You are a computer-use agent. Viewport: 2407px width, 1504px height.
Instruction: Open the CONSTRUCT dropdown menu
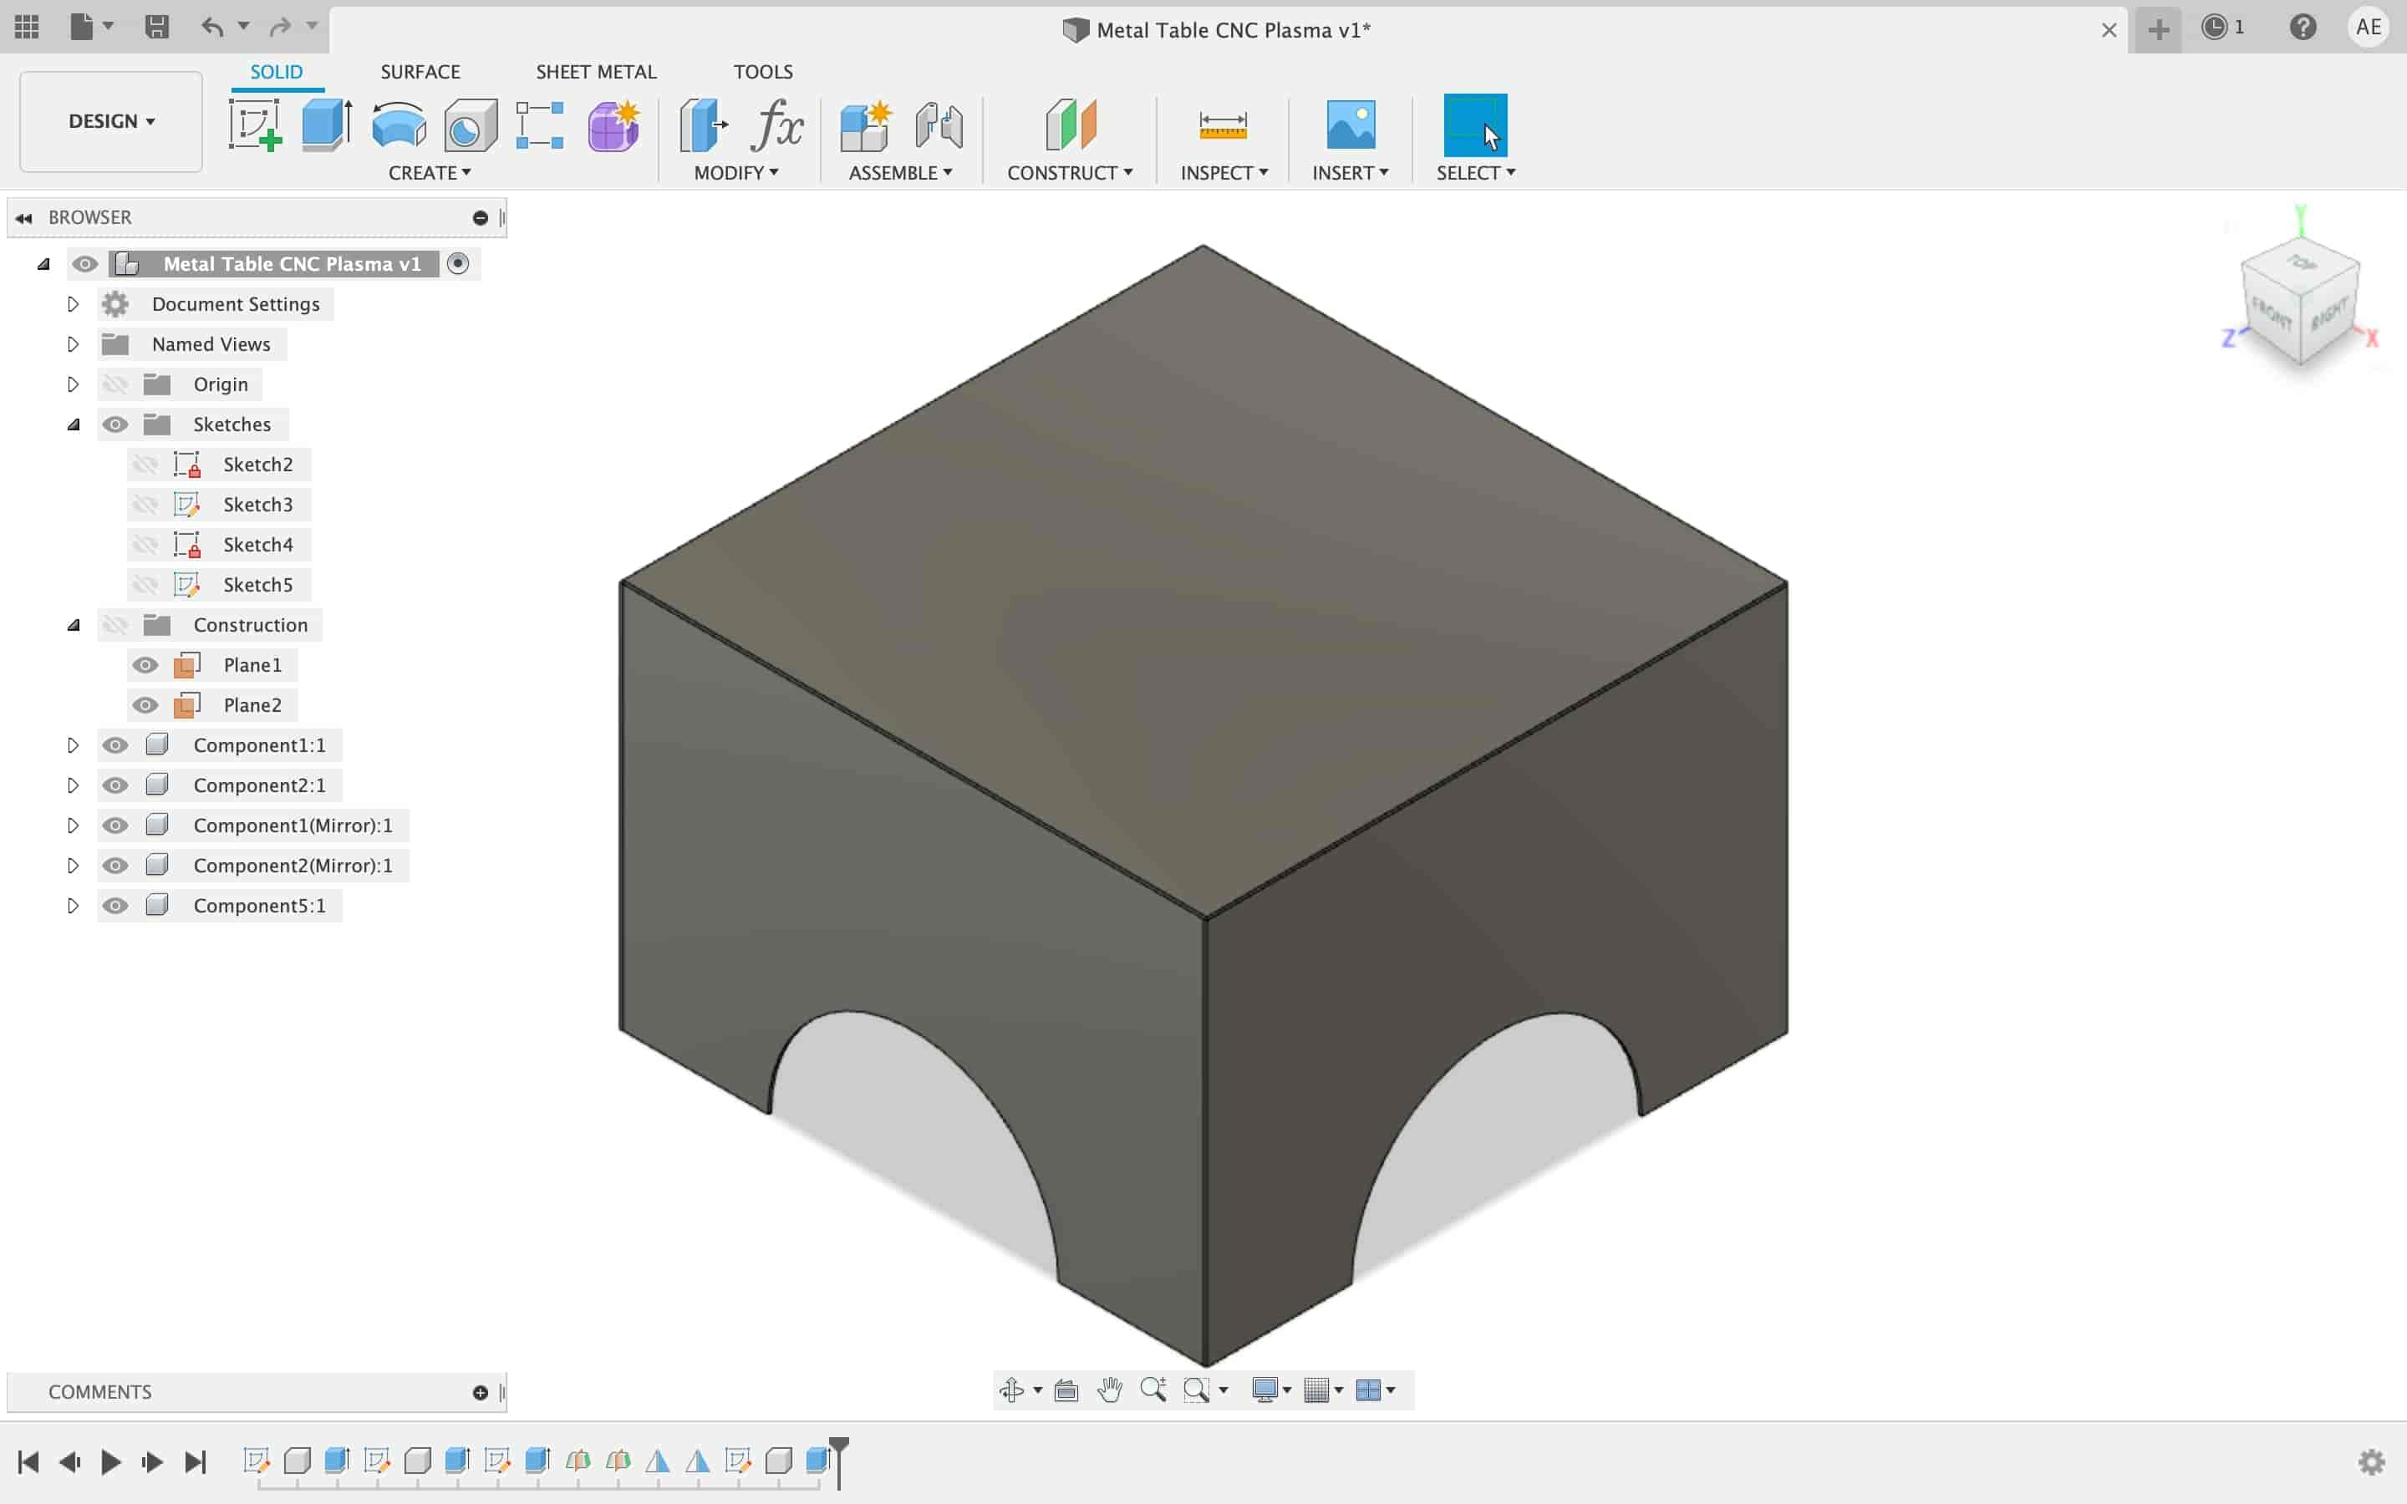tap(1071, 173)
